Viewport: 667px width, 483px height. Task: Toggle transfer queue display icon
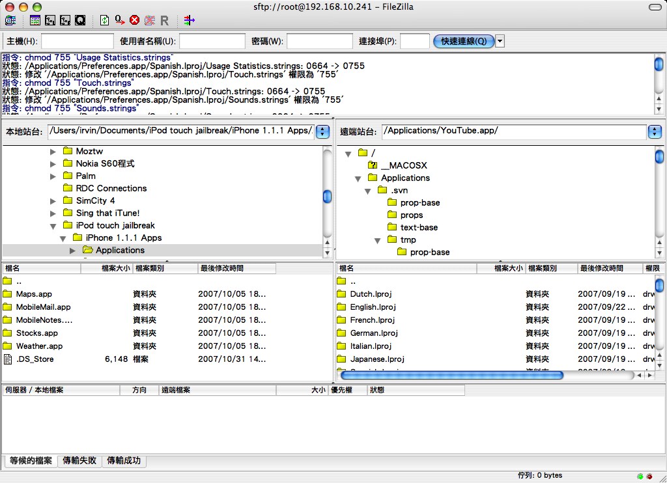pyautogui.click(x=79, y=20)
